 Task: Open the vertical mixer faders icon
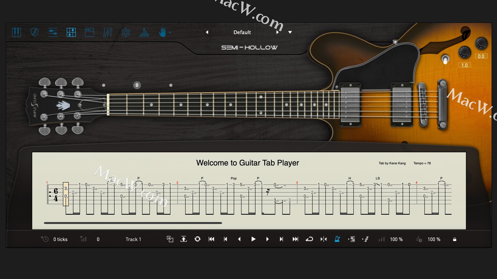tap(108, 33)
